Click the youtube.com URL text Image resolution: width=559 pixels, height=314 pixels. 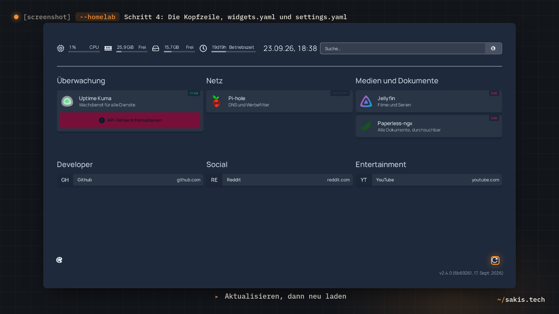[486, 180]
